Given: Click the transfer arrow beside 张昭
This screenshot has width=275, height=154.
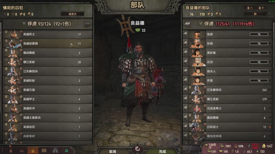Looking at the screenshot, I should pyautogui.click(x=185, y=34).
